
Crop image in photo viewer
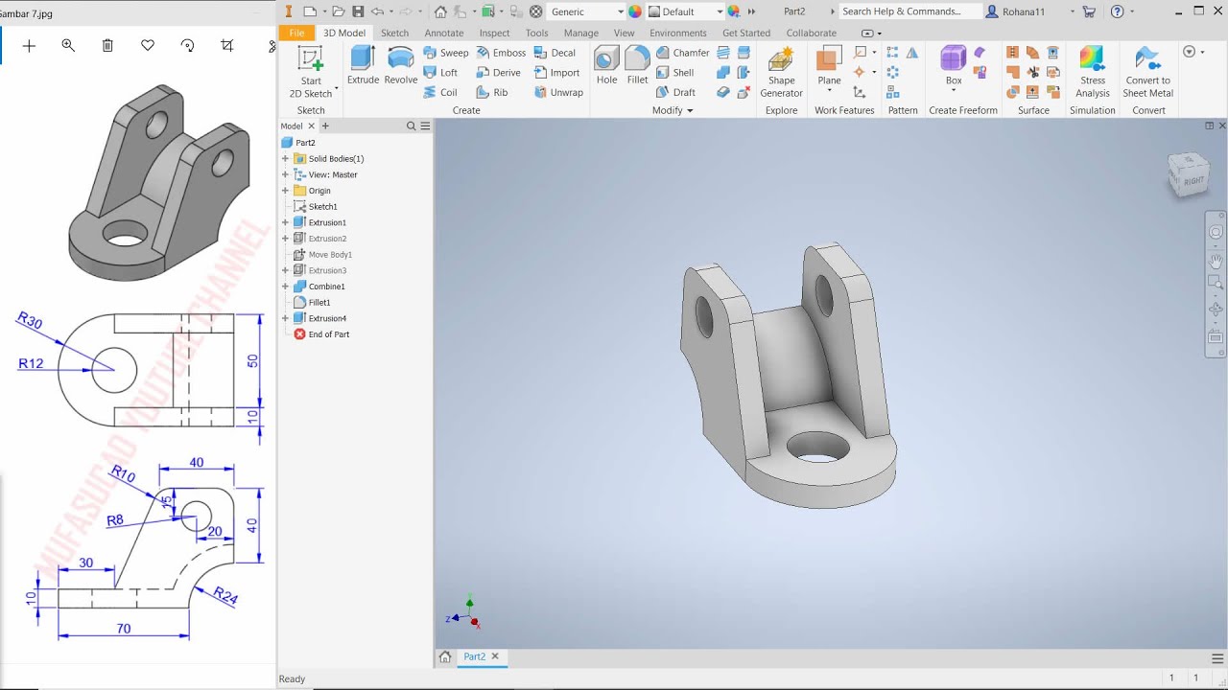226,45
